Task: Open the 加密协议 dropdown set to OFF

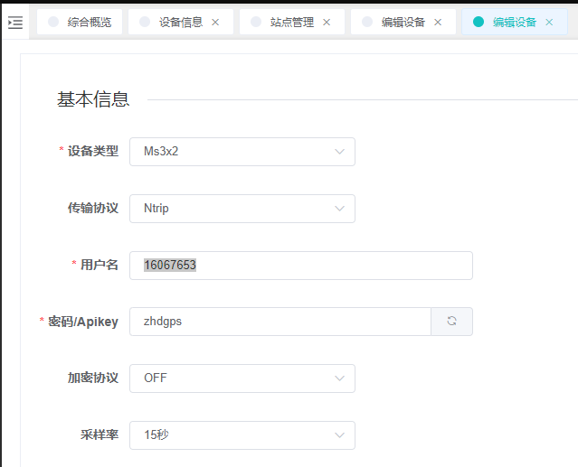Action: [x=242, y=378]
